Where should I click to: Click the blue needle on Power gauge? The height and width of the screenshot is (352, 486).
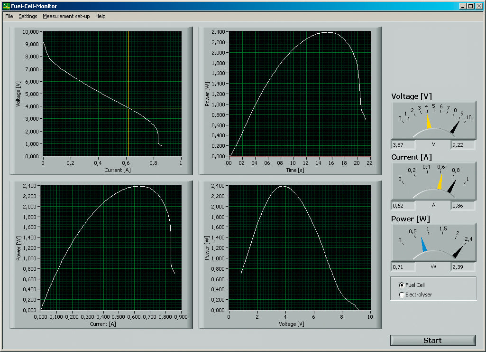424,244
